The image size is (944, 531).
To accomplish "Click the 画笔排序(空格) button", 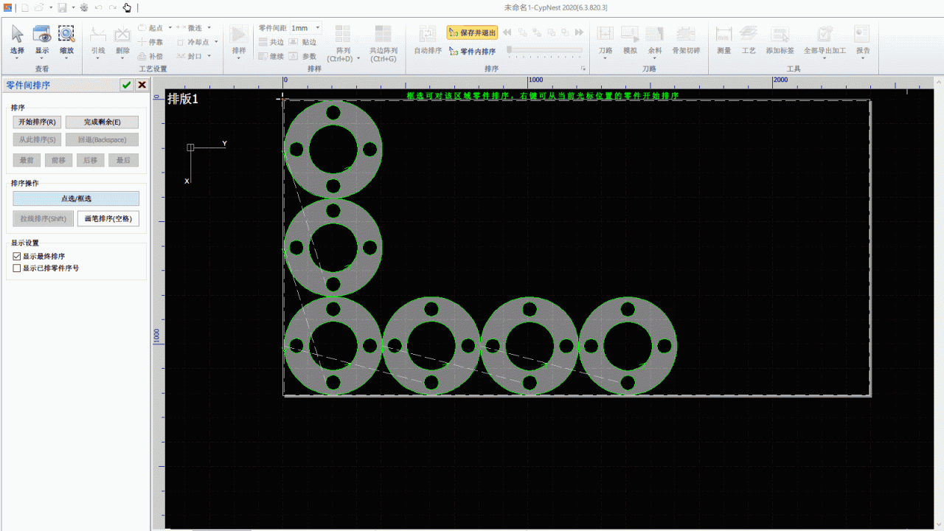I will [108, 218].
